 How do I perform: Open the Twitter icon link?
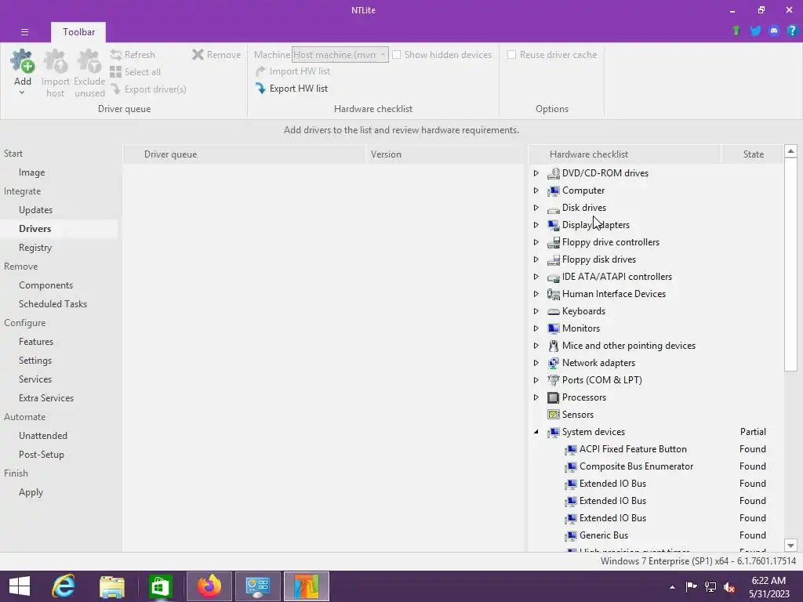(x=755, y=31)
